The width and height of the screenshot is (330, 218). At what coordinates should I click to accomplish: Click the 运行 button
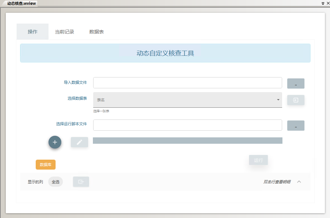click(x=258, y=160)
